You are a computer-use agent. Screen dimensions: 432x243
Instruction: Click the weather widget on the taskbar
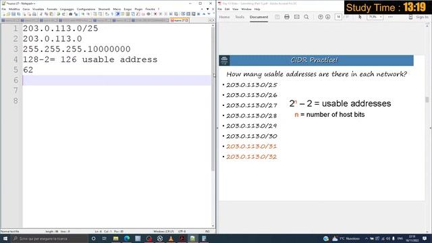pos(346,238)
